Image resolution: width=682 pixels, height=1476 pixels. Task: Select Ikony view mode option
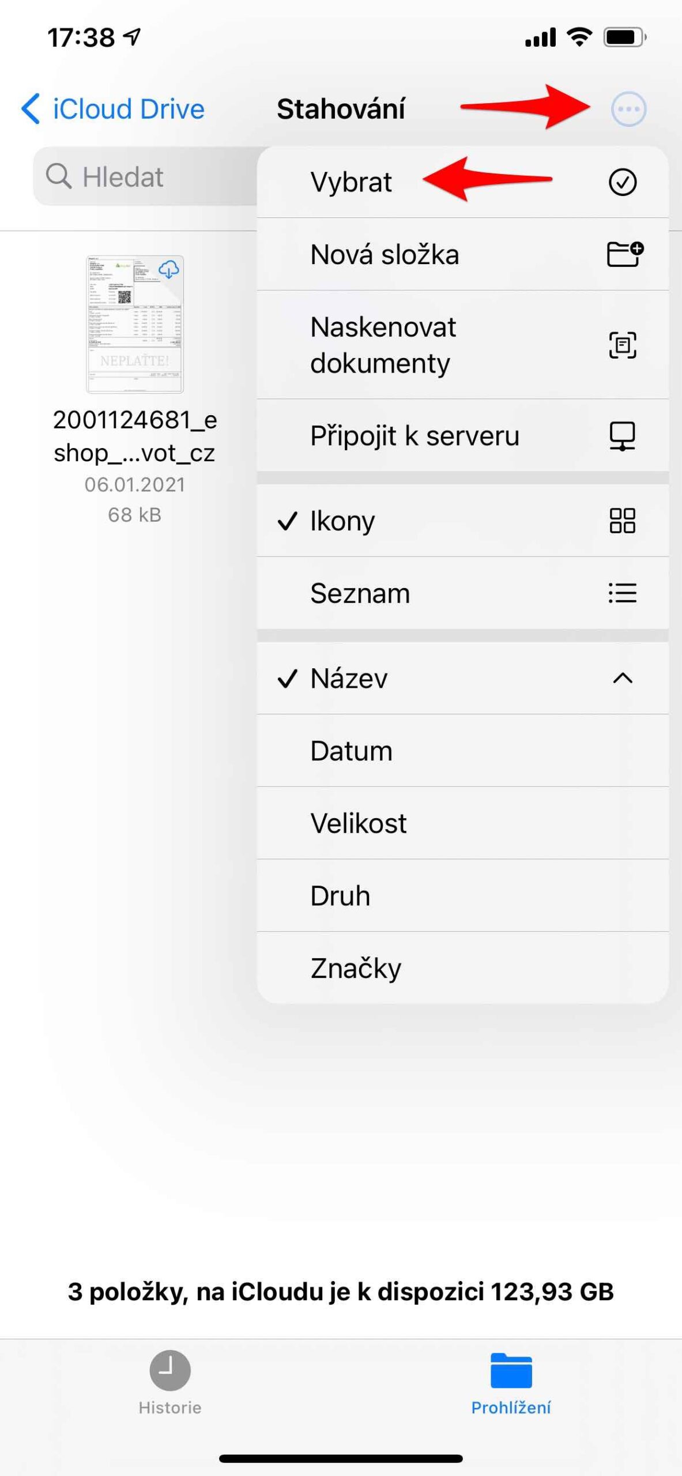pos(342,521)
